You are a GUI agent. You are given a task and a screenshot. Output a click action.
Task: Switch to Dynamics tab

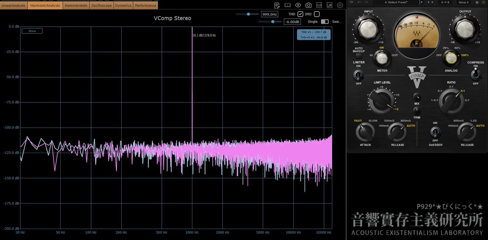123,6
